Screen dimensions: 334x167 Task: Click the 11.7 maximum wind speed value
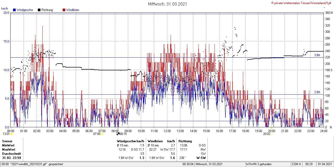pyautogui.click(x=141, y=149)
